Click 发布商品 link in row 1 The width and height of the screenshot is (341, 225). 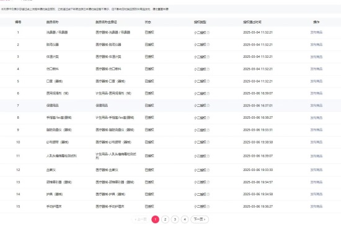316,32
